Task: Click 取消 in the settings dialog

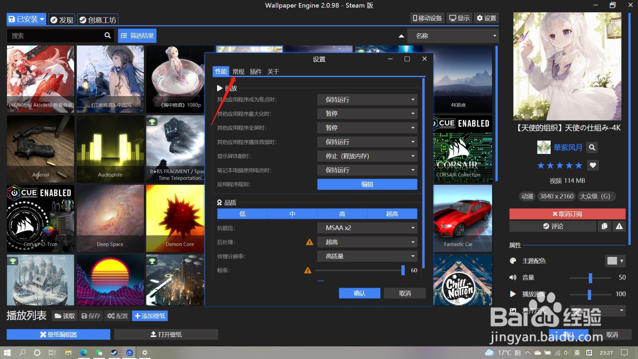Action: 405,293
